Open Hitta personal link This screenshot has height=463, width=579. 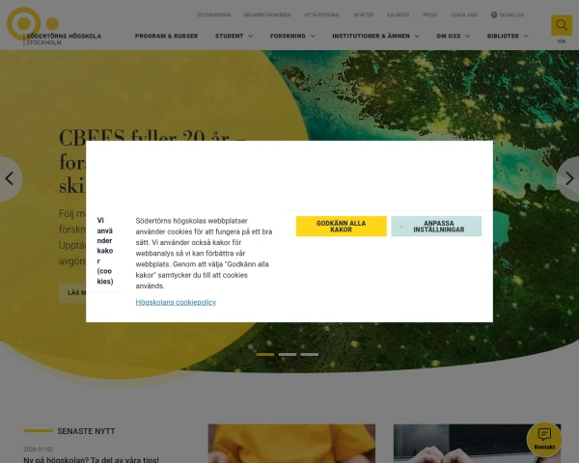322,15
